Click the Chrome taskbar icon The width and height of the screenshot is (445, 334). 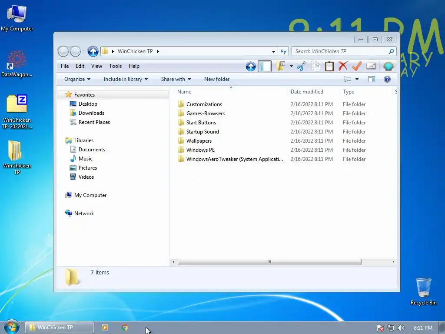(125, 327)
